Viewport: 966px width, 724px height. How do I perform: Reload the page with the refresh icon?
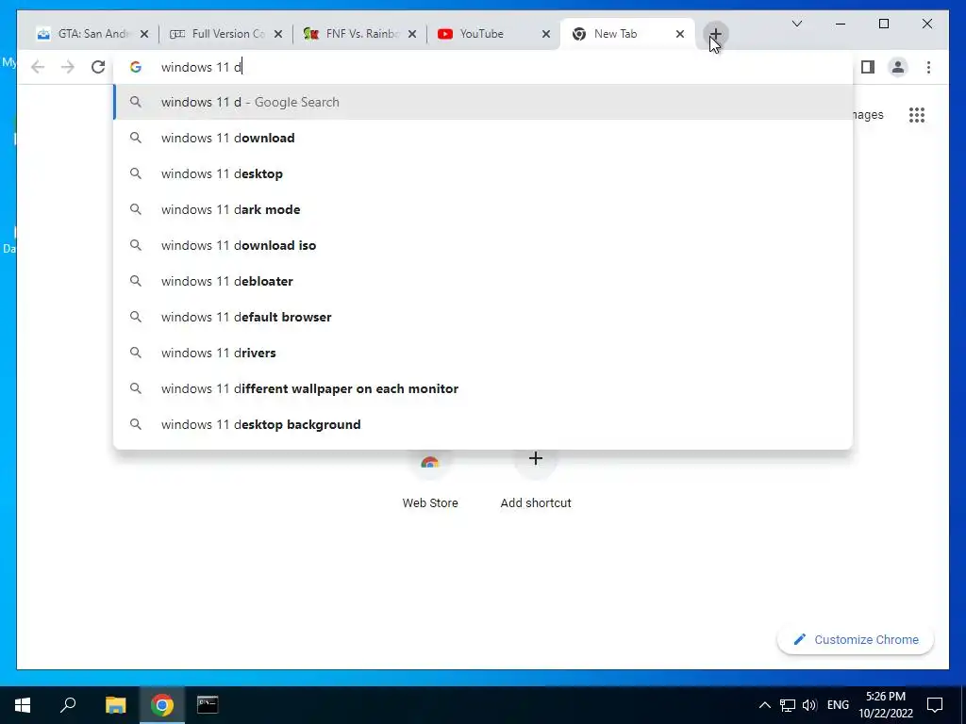point(98,67)
